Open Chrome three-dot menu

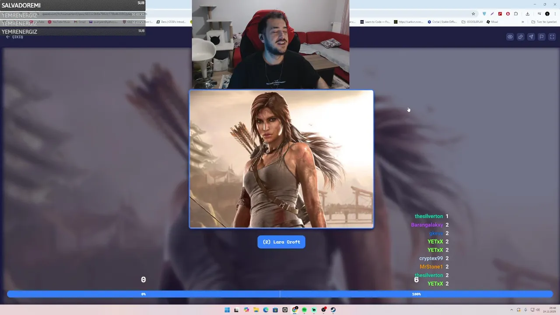tap(555, 14)
